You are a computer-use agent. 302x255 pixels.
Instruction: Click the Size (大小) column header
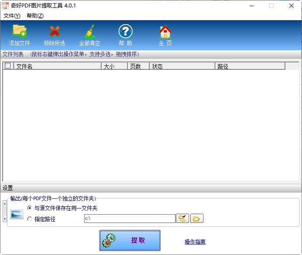coord(114,66)
